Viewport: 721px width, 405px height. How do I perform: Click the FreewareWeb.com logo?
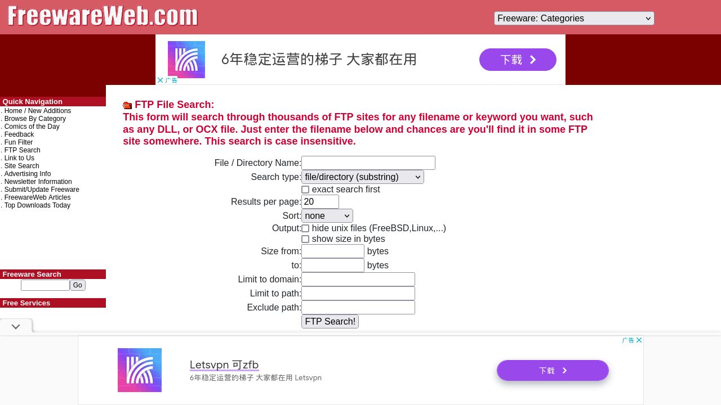pyautogui.click(x=103, y=16)
